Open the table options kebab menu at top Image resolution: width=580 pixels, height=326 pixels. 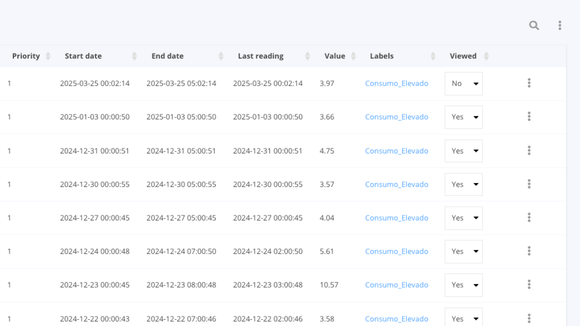(x=560, y=25)
